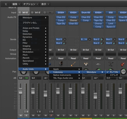Open the 編集 dropdown menu

pos(16,4)
